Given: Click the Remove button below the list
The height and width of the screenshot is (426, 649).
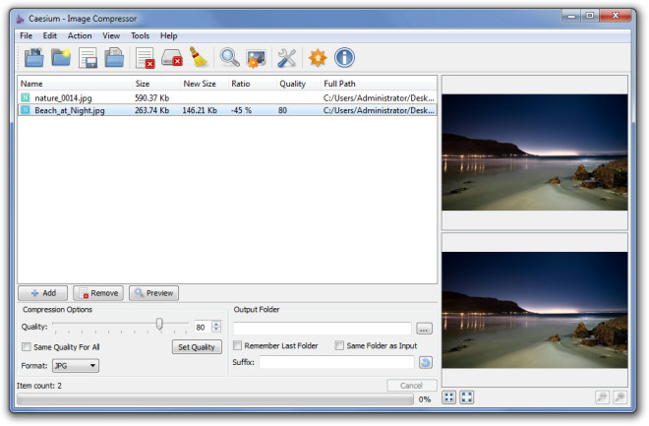Looking at the screenshot, I should pyautogui.click(x=98, y=293).
